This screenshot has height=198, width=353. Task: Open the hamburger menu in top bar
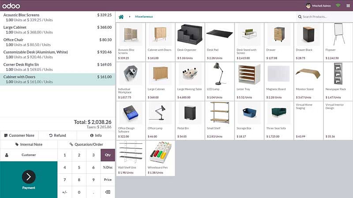tap(348, 6)
